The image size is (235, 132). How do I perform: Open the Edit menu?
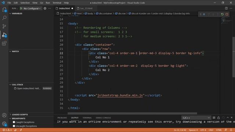point(15,3)
